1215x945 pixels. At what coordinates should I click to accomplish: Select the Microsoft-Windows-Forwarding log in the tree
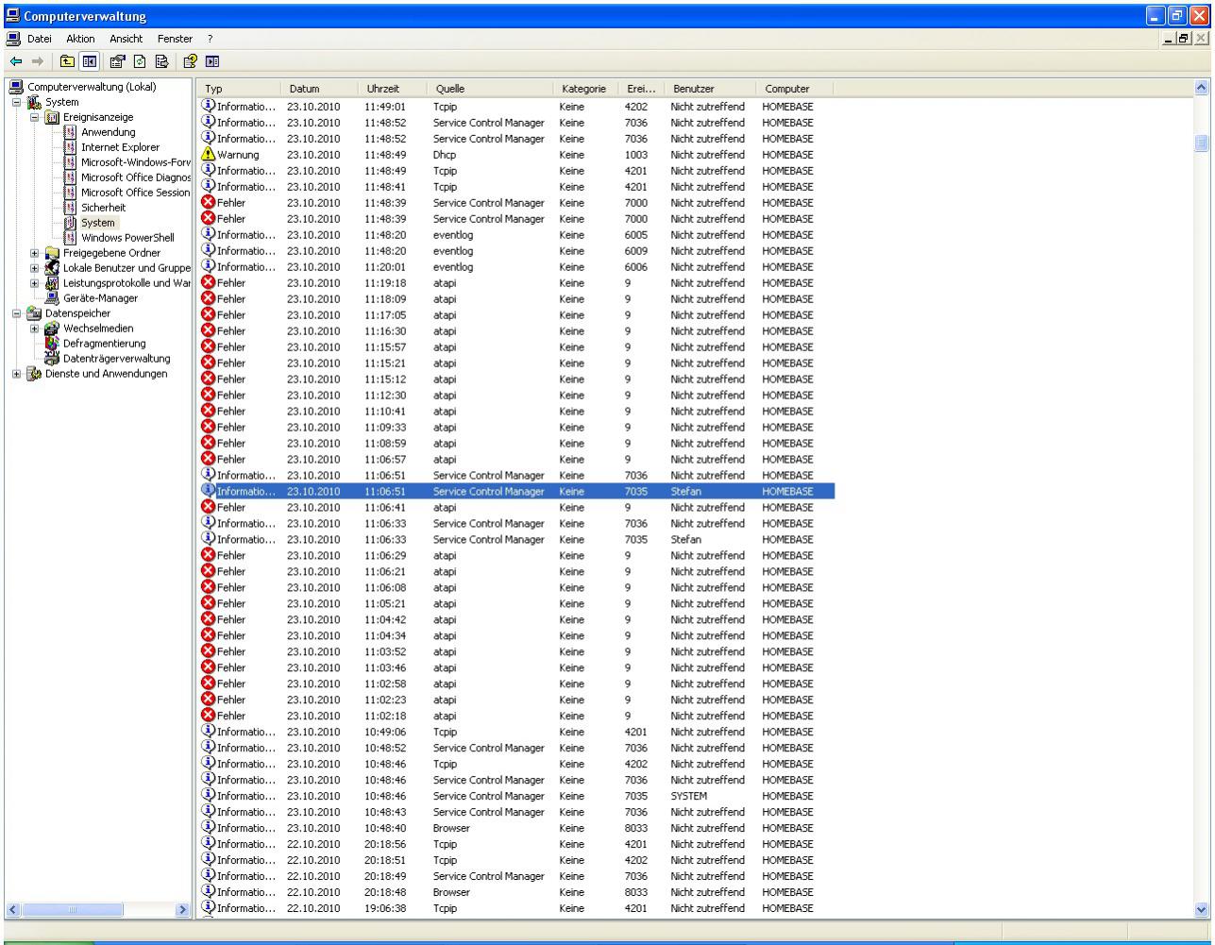137,162
